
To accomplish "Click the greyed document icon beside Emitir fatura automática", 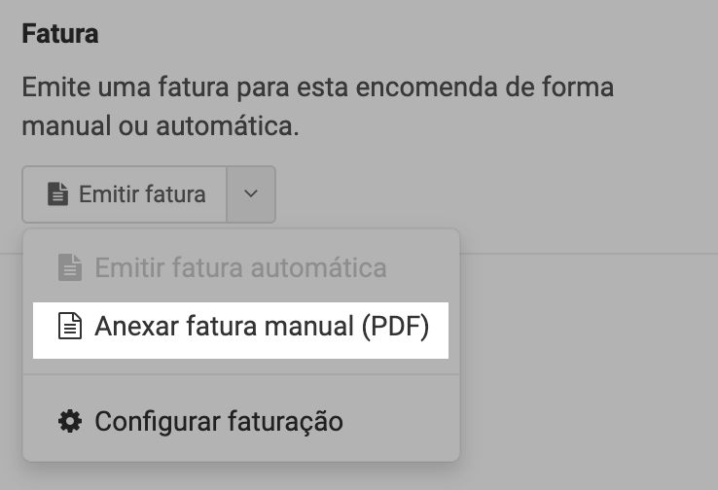I will [x=68, y=267].
